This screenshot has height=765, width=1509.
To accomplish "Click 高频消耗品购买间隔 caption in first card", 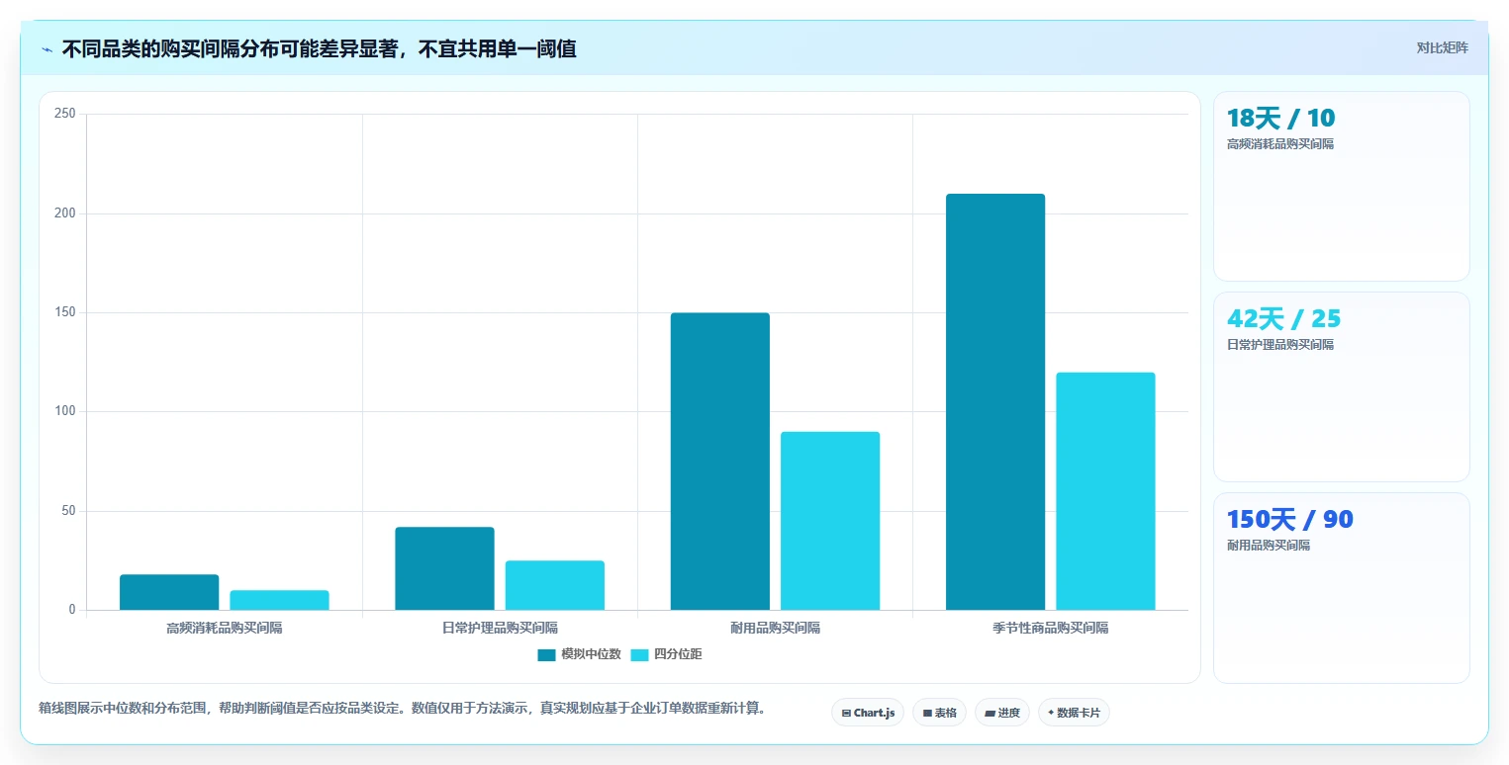I will pos(1280,144).
